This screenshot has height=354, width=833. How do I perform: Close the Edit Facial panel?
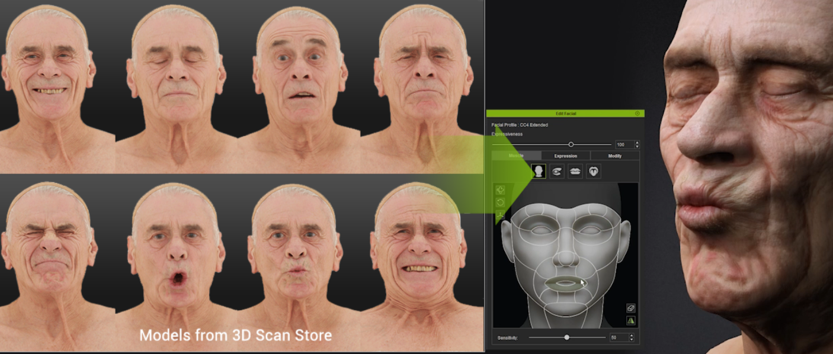pos(637,113)
